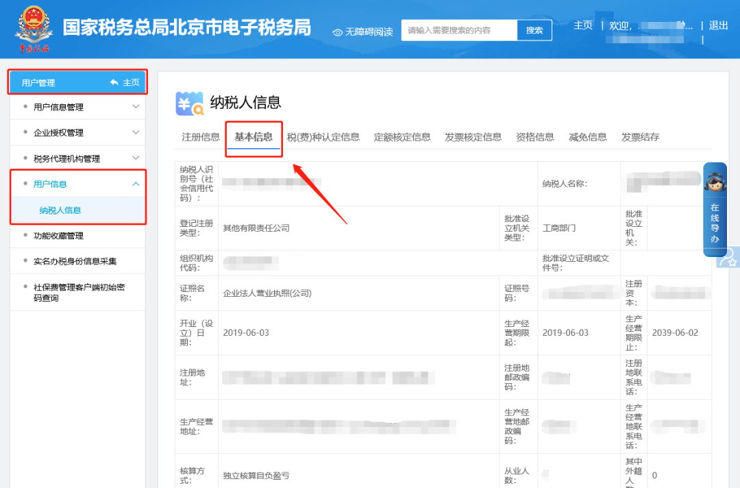Click 独立核算自负盈亏 value
Viewport: 740px width, 488px height.
click(256, 476)
